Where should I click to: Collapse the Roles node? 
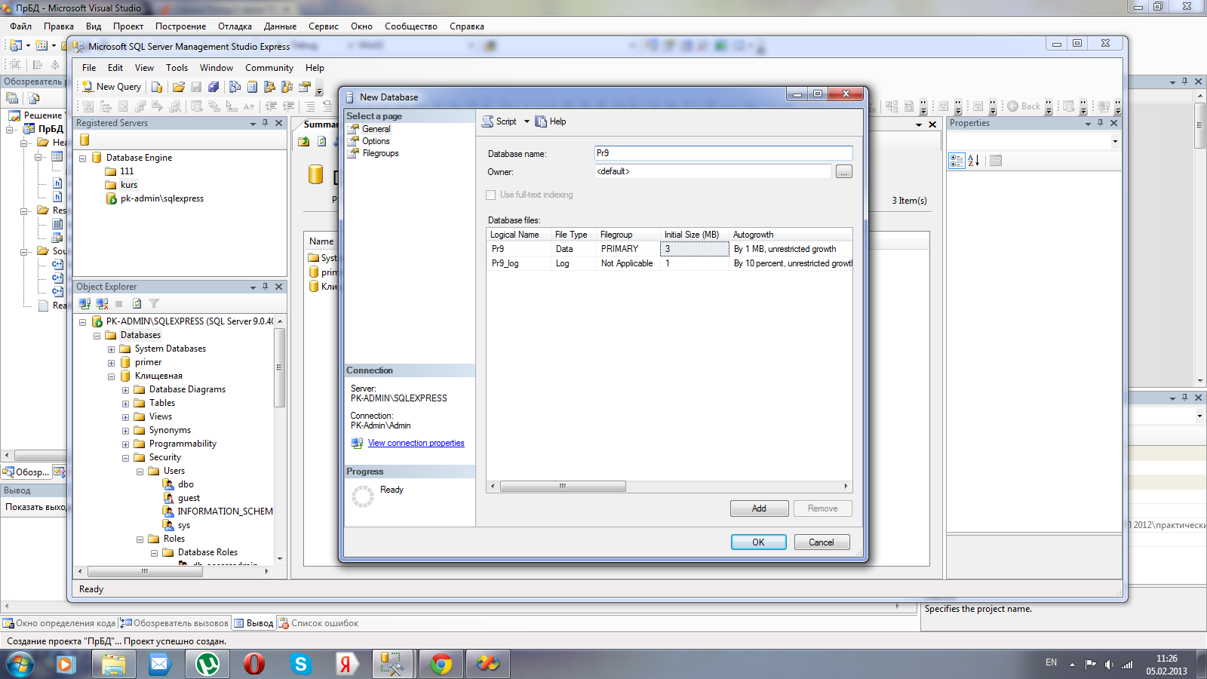click(x=140, y=539)
